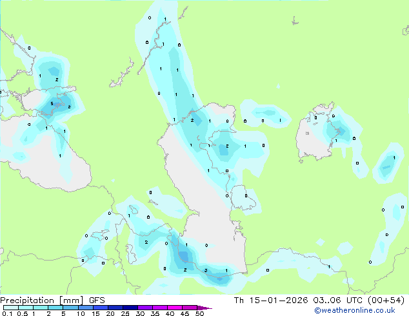Click the 30–35 mm purple swatch
This screenshot has height=316, width=409.
pyautogui.click(x=145, y=308)
